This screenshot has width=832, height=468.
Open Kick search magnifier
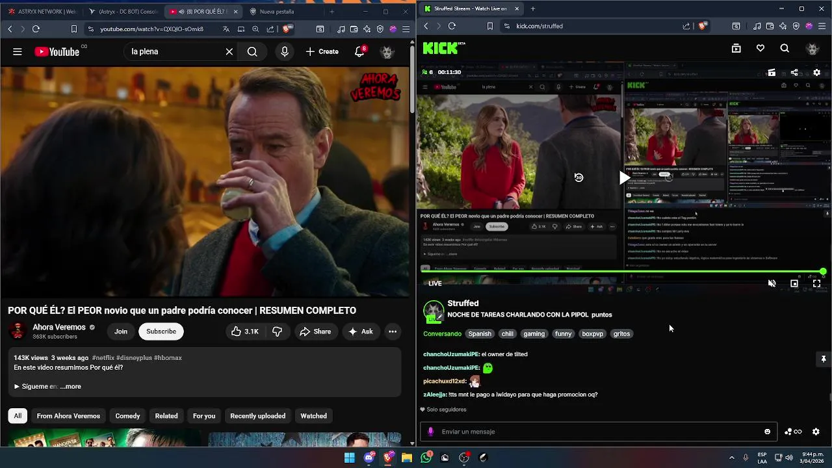[785, 48]
